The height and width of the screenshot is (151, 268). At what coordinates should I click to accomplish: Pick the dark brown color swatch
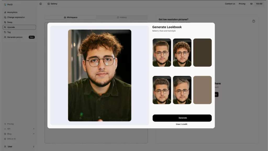tap(202, 52)
